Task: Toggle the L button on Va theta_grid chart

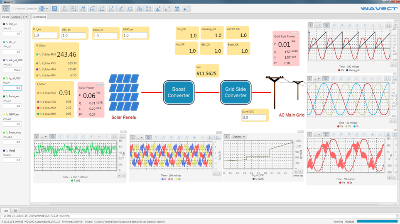Action: [x=310, y=25]
